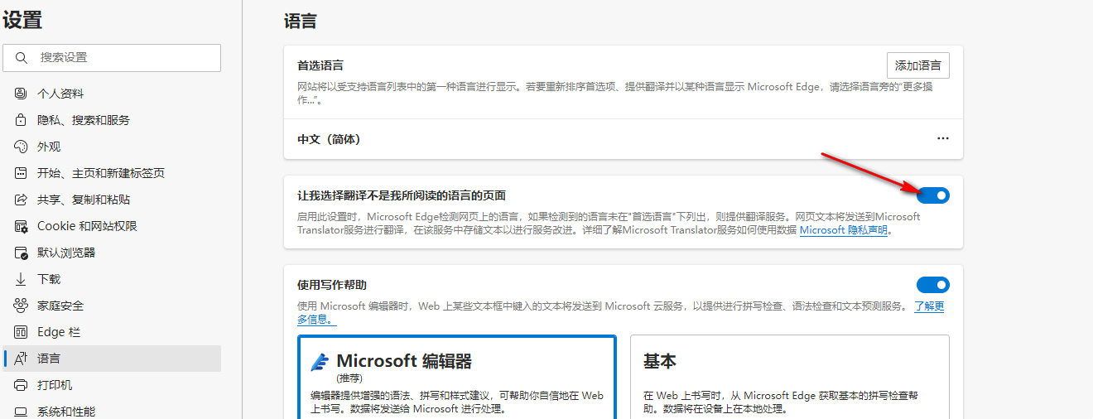Viewport: 1093px width, 419px height.
Task: Open Cookie 和网站权限 settings
Action: (113, 226)
